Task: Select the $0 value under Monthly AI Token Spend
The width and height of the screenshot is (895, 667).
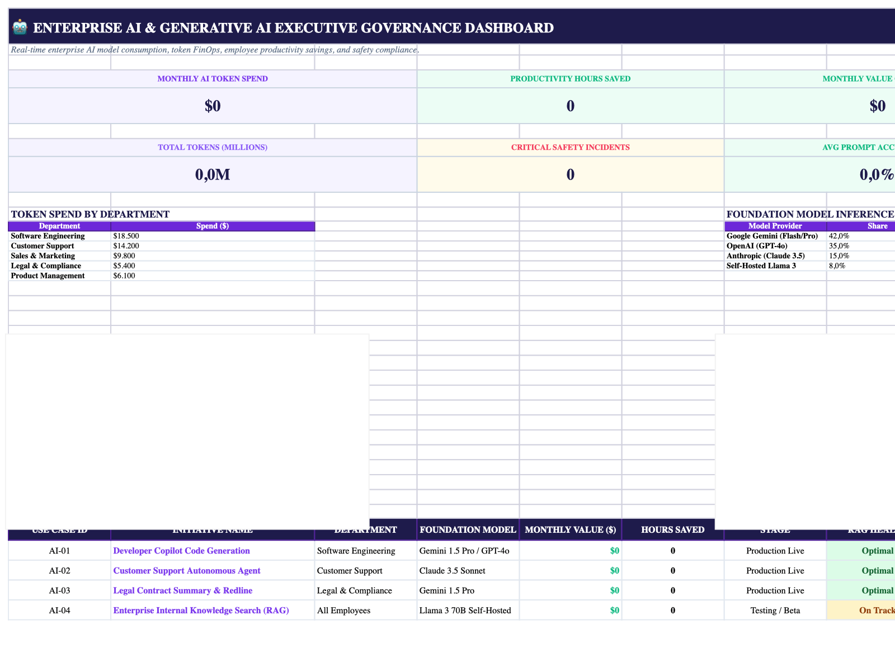Action: click(213, 106)
